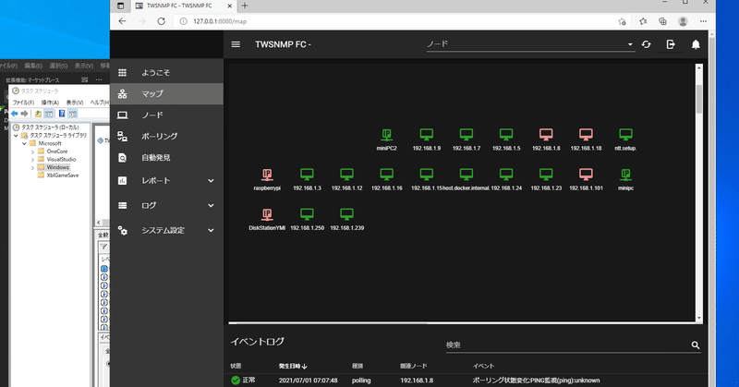
Task: Open ノード in the sidebar
Action: 166,115
